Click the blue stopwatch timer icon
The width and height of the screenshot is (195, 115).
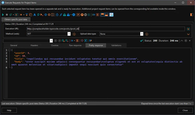[x=57, y=15]
